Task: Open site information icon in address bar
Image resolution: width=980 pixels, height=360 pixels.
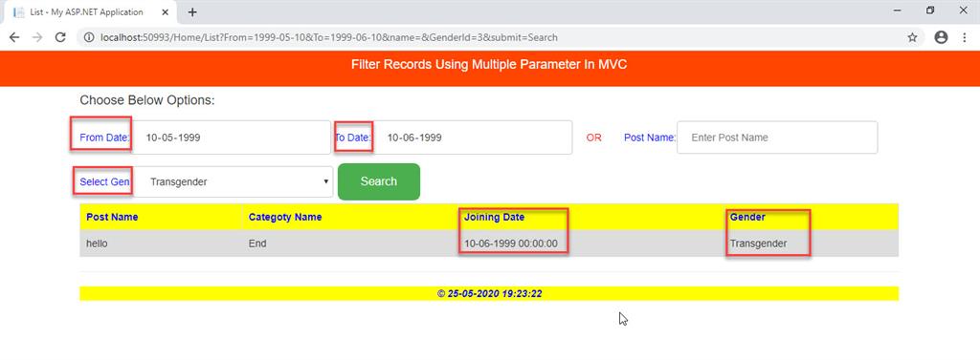Action: click(x=89, y=37)
